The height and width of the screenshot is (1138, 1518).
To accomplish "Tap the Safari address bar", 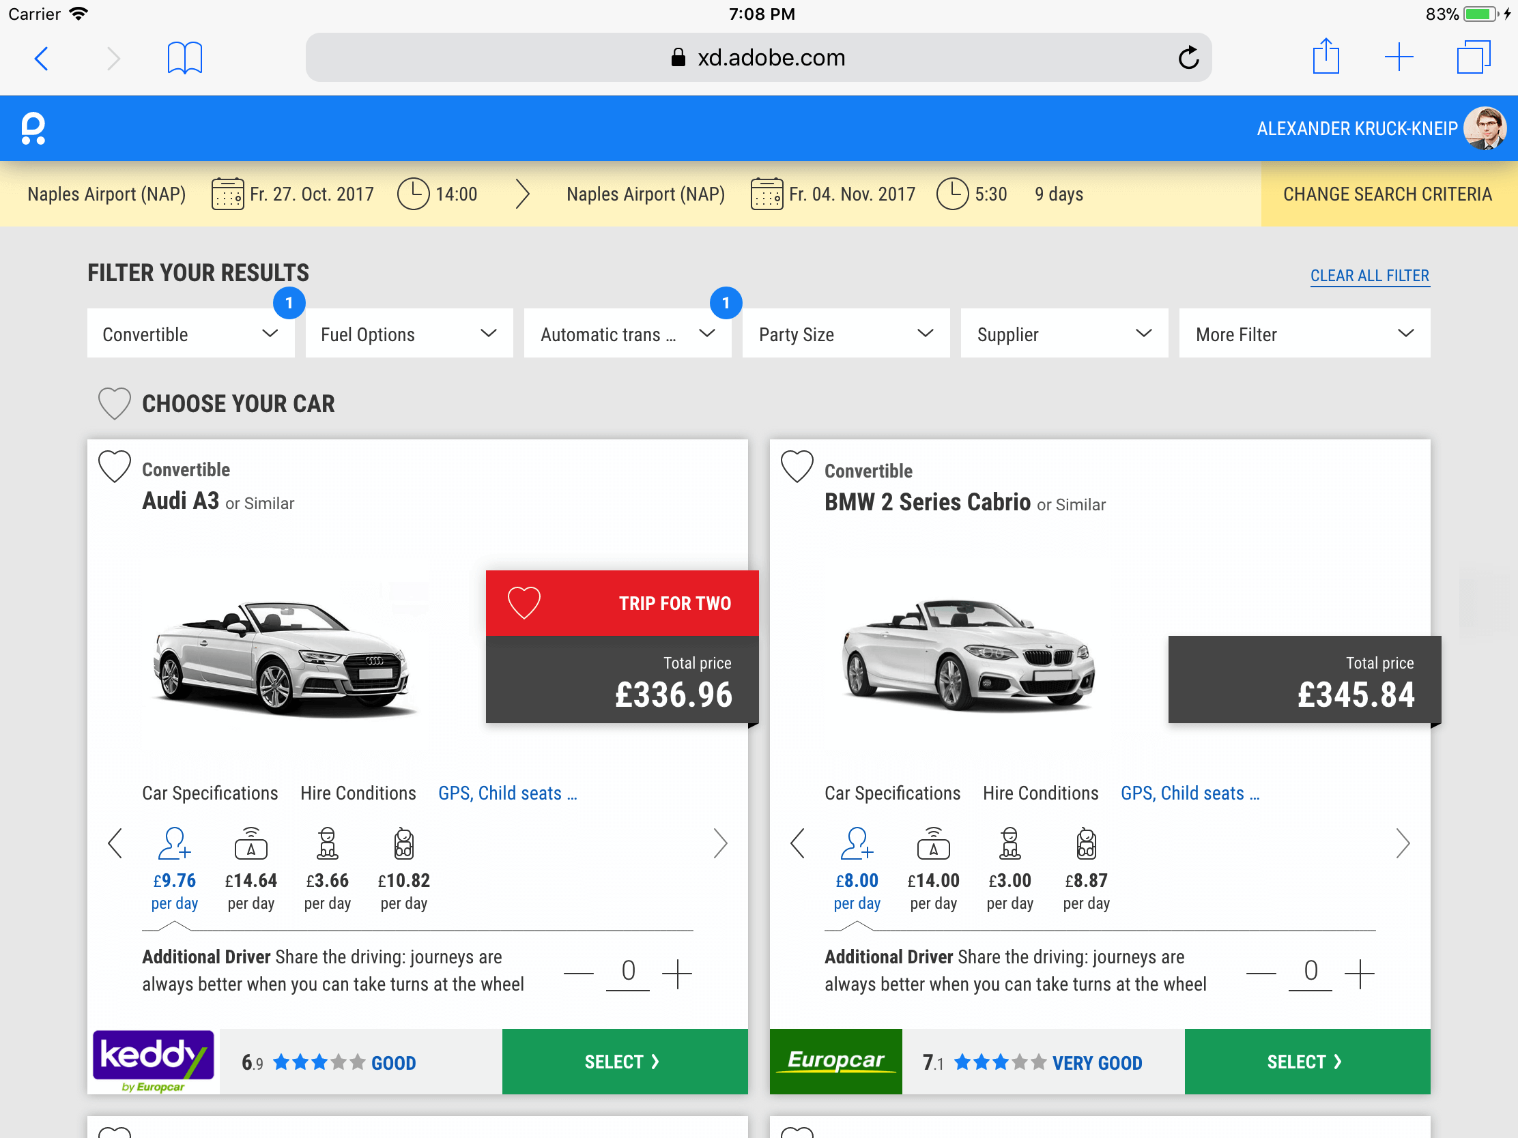I will click(758, 57).
